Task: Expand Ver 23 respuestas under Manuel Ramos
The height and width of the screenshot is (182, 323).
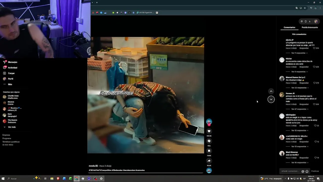Action: click(x=300, y=88)
